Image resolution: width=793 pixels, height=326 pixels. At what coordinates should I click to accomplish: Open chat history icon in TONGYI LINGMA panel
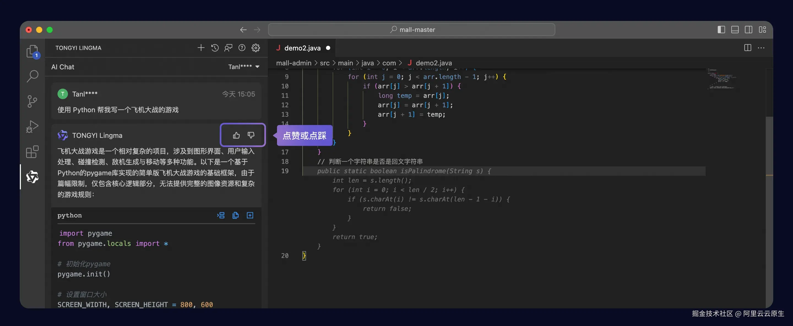pyautogui.click(x=214, y=48)
